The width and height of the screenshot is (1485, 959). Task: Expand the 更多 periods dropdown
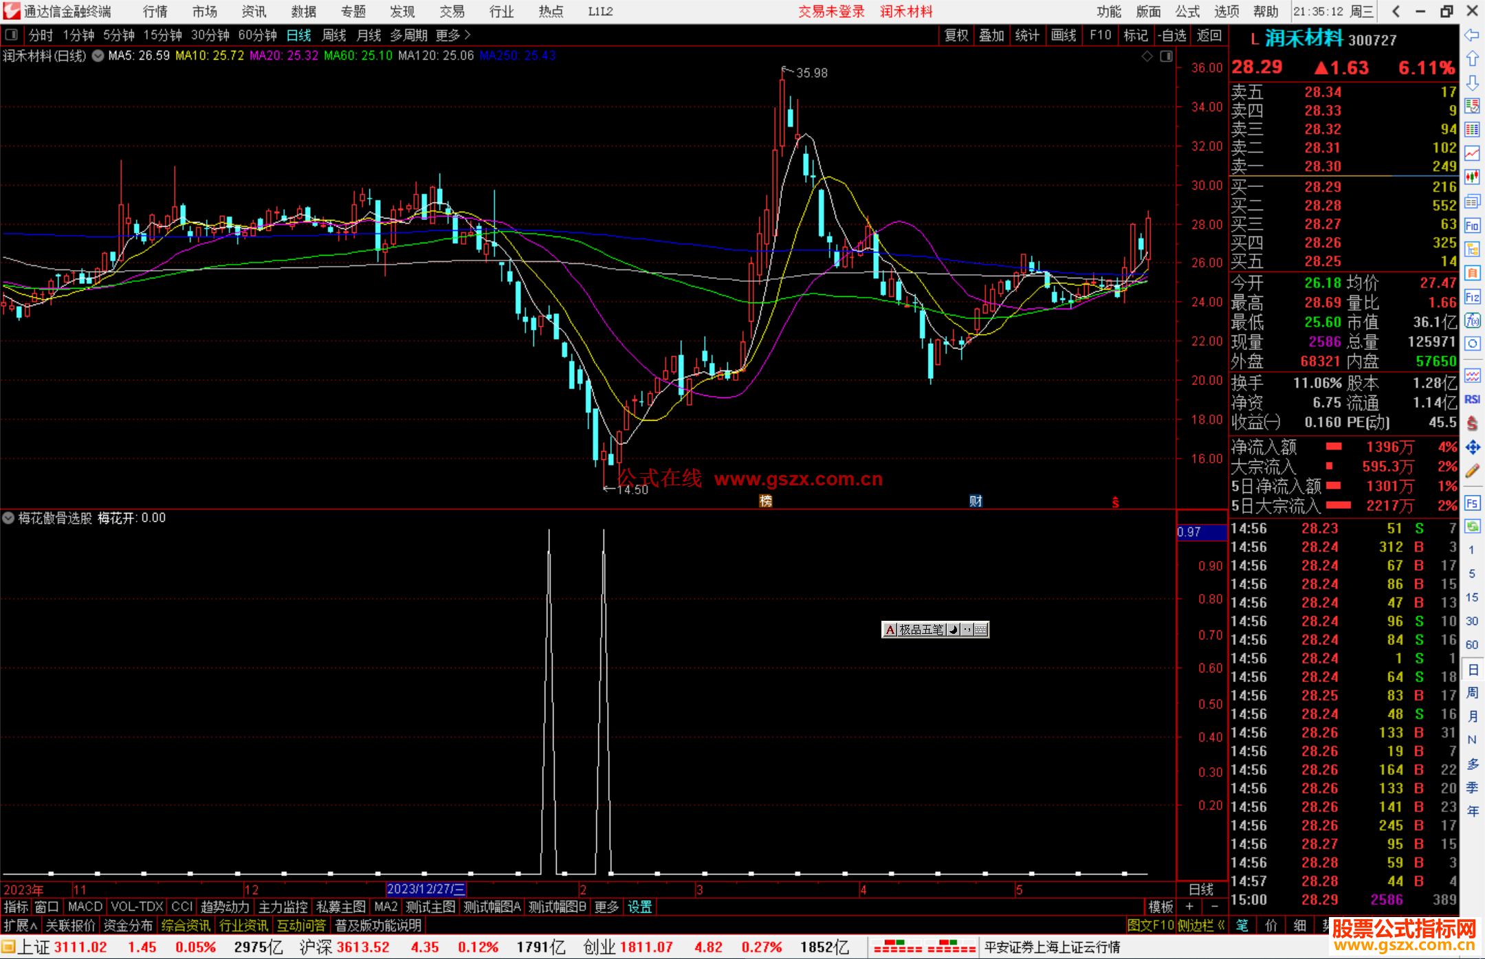pyautogui.click(x=453, y=35)
